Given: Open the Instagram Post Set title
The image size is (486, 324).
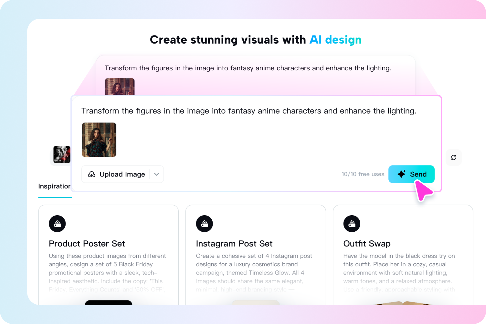Looking at the screenshot, I should [234, 244].
